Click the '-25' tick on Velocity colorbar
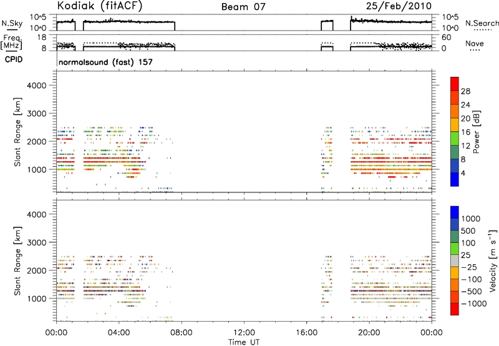The width and height of the screenshot is (499, 346). pos(469,267)
